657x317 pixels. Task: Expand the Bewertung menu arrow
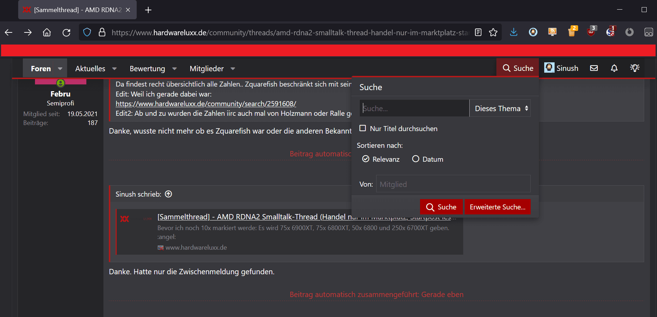point(175,68)
